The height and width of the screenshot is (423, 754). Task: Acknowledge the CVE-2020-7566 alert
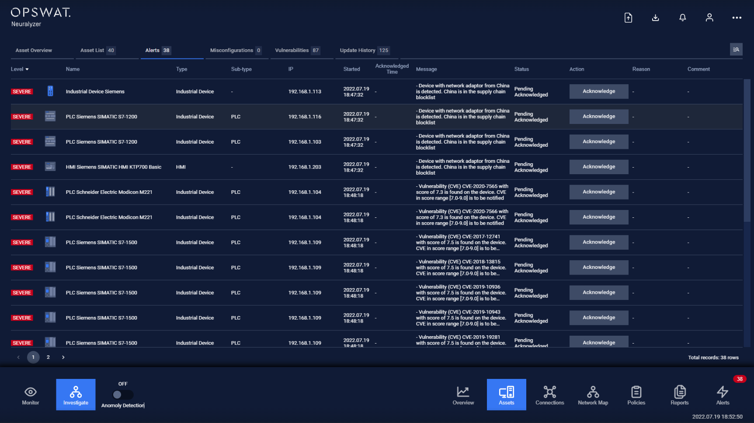click(x=599, y=217)
